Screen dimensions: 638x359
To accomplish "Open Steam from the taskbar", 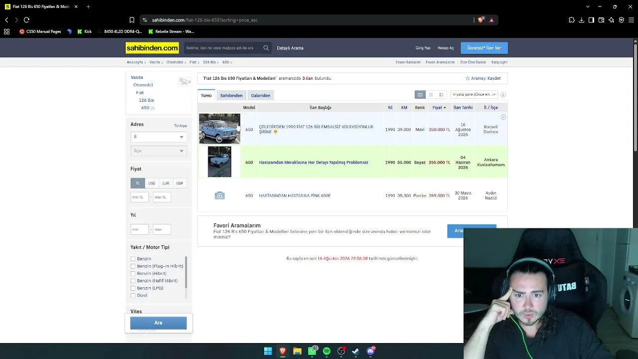I will coord(355,351).
